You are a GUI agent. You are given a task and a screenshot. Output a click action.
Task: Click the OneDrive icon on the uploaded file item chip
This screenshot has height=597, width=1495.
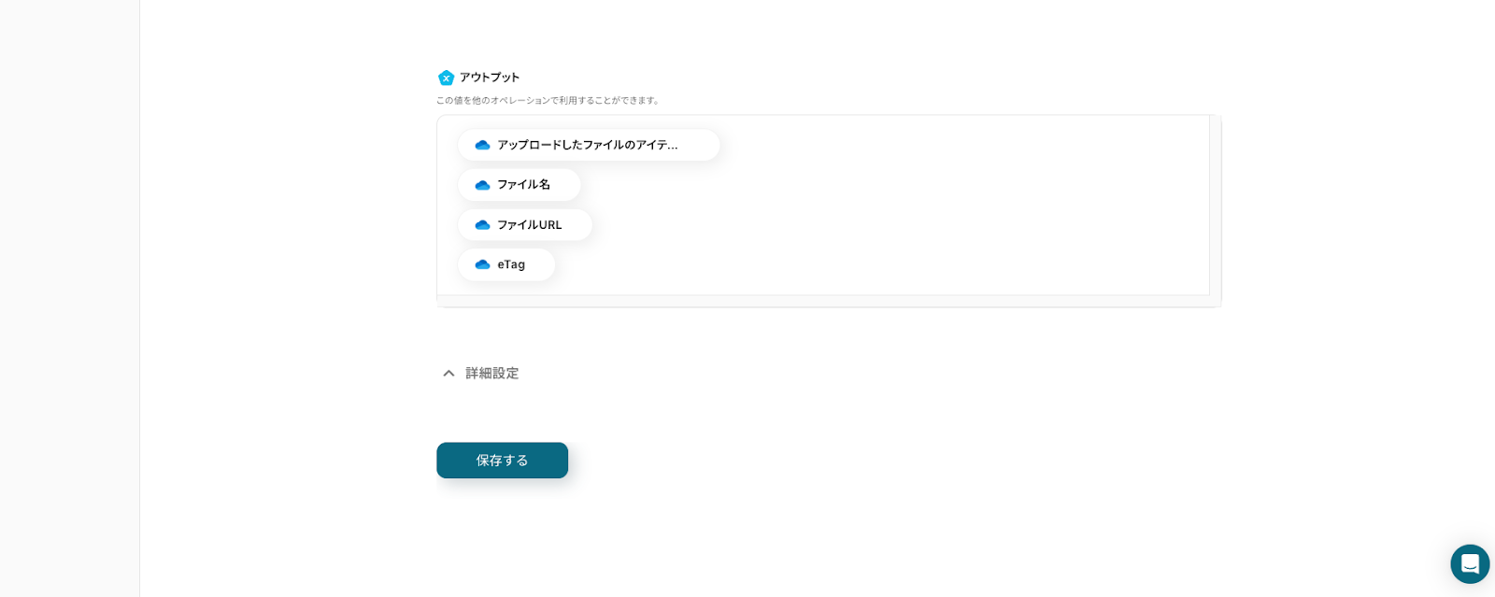[482, 145]
